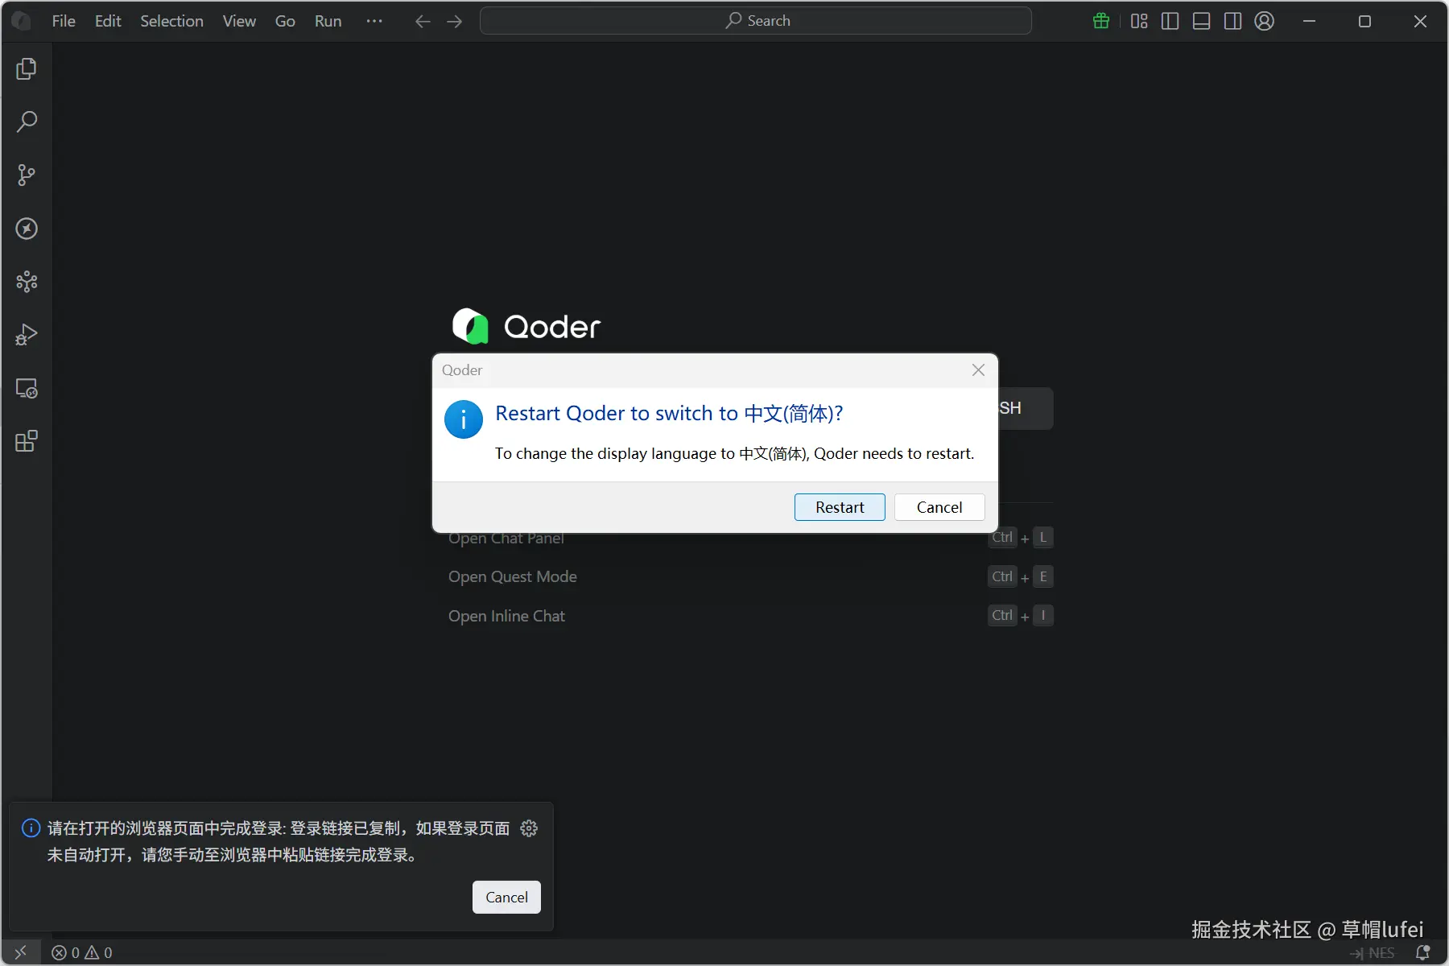Screen dimensions: 1449x966
Task: Open the View menu
Action: 239,21
